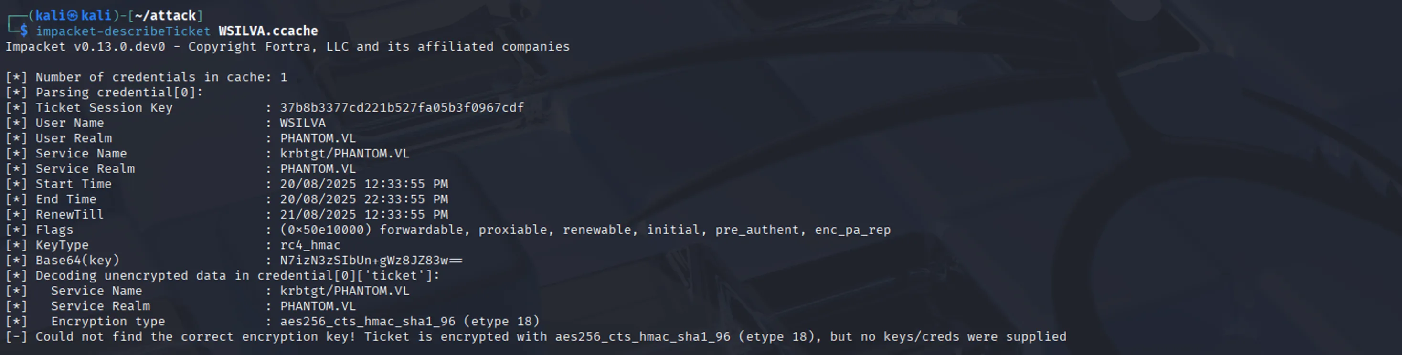The image size is (1402, 355).
Task: Click the User Name value WSILVA
Action: [x=303, y=123]
